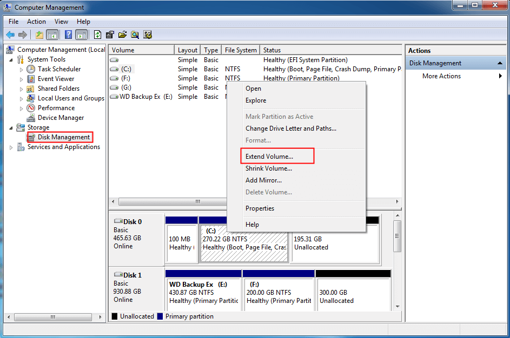Viewport: 510px width, 338px height.
Task: Click the Performance icon in tree
Action: click(x=31, y=108)
